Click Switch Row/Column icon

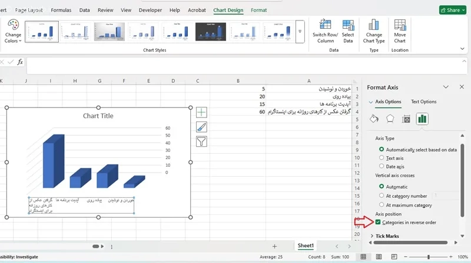click(x=325, y=25)
